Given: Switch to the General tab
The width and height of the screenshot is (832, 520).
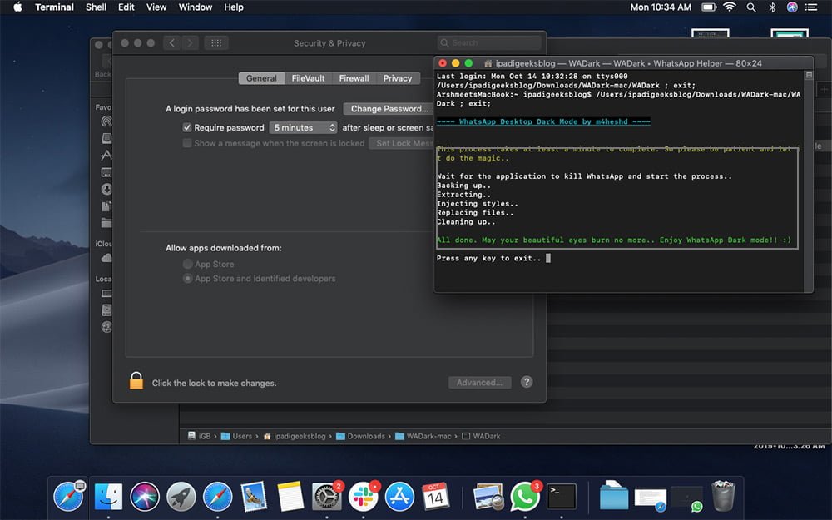Looking at the screenshot, I should point(261,78).
